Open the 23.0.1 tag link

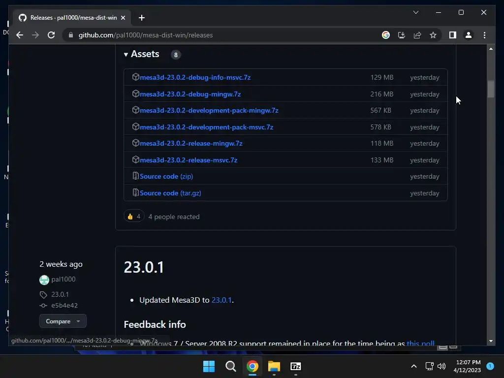pyautogui.click(x=60, y=294)
